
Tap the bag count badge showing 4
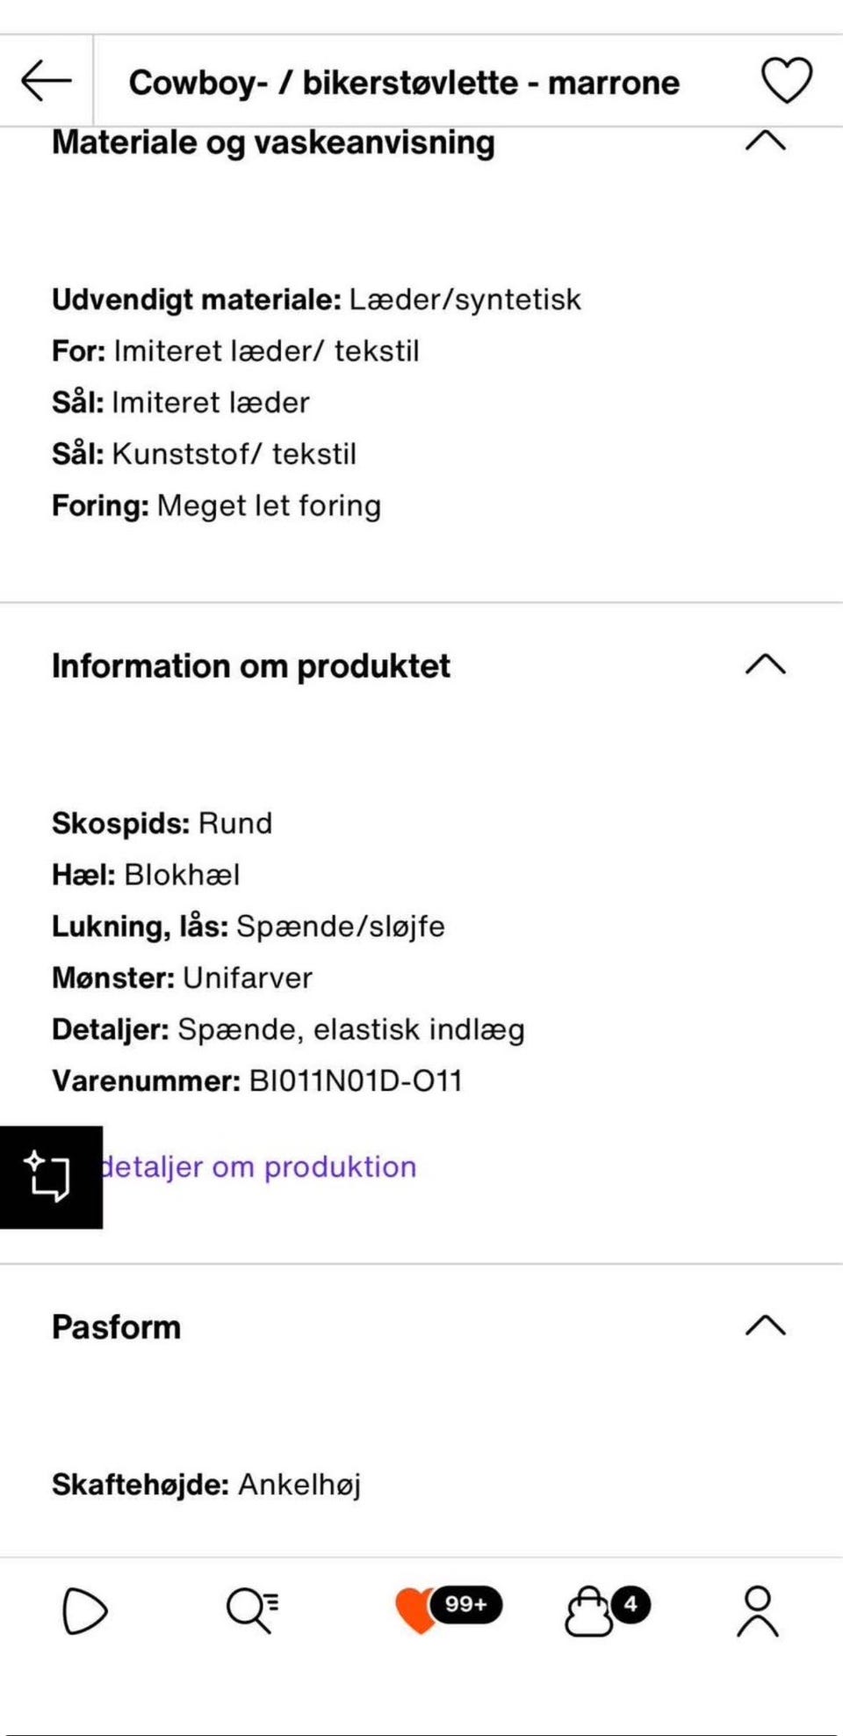pyautogui.click(x=630, y=1604)
